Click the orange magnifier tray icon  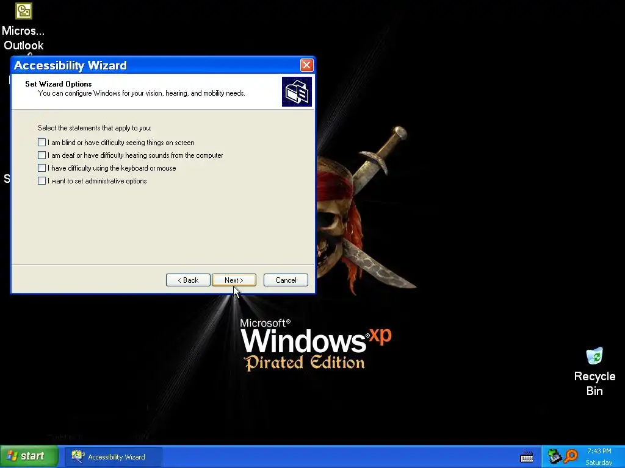point(571,456)
